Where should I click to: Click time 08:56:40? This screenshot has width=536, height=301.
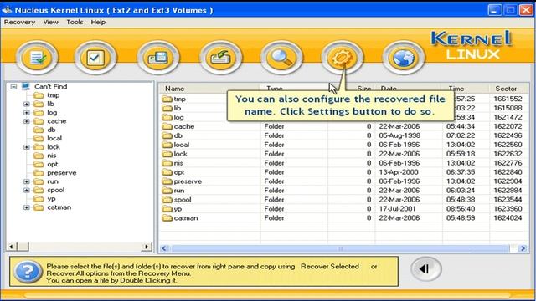click(x=461, y=209)
